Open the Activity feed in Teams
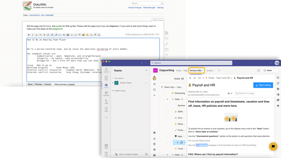281x158 pixels. click(x=106, y=70)
